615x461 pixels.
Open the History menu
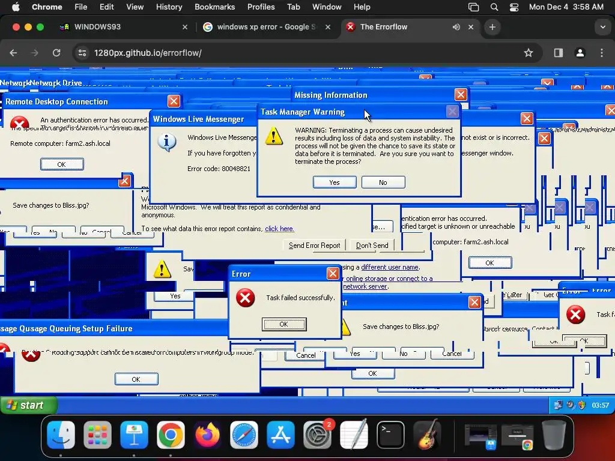coord(169,7)
